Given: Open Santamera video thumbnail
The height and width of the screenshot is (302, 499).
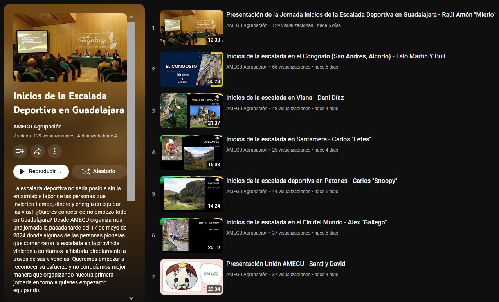Looking at the screenshot, I should click(x=191, y=152).
